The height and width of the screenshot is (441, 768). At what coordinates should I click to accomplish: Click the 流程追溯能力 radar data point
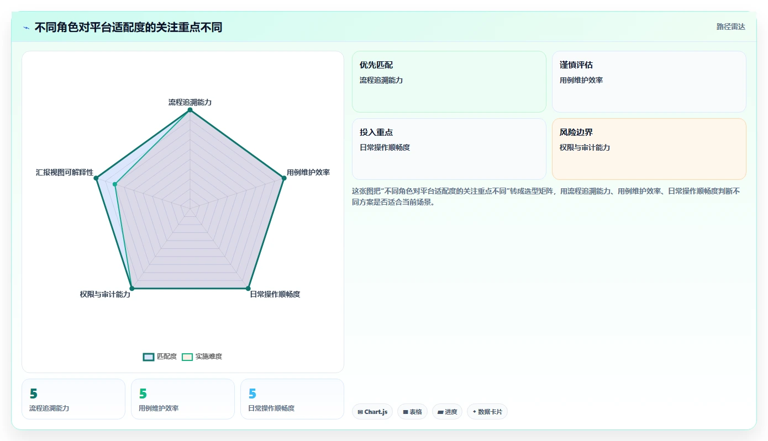(x=190, y=110)
